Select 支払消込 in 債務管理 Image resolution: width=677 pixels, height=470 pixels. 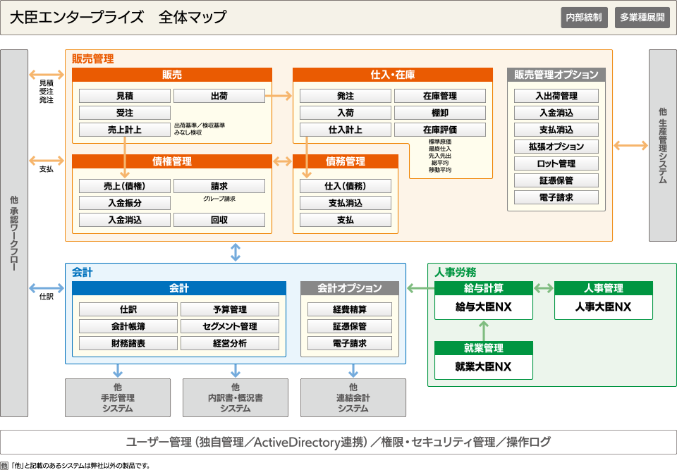(x=346, y=203)
